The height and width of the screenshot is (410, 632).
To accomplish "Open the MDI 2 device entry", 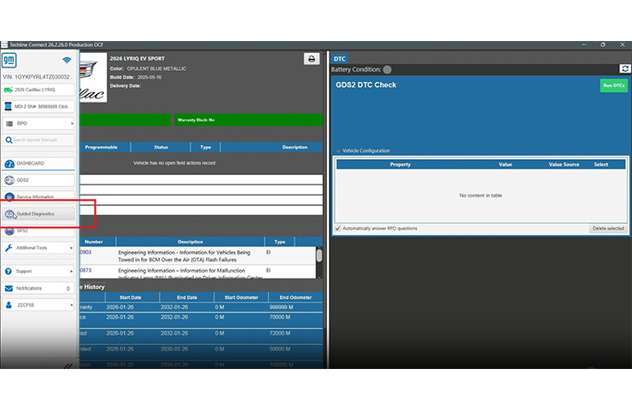I will 38,107.
